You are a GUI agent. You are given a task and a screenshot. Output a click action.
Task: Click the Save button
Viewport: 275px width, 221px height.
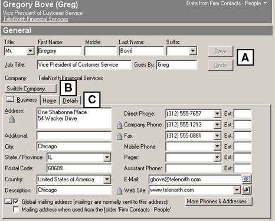(221, 51)
